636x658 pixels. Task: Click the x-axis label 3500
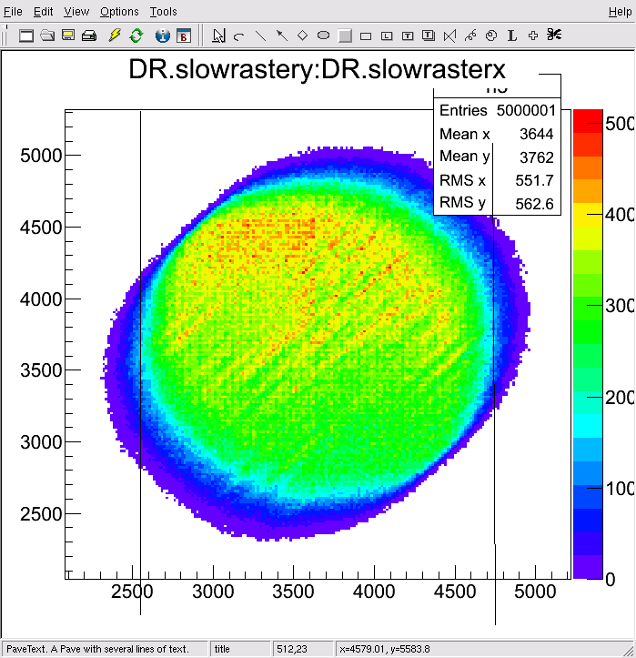click(x=293, y=592)
